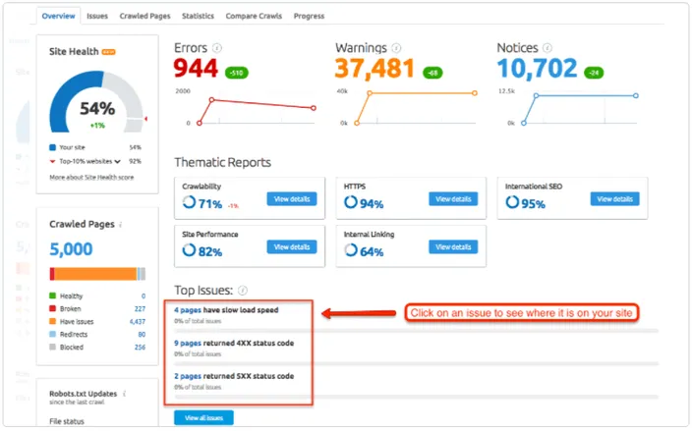Click the Have issues count 4,437

pyautogui.click(x=138, y=321)
